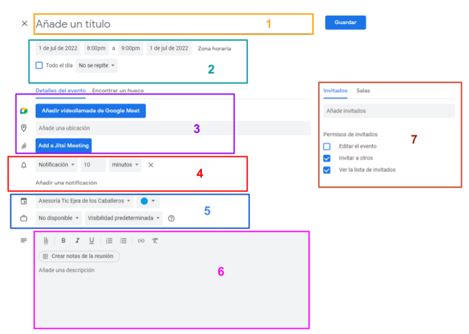
Task: Clear formatting in the description
Action: (x=155, y=241)
